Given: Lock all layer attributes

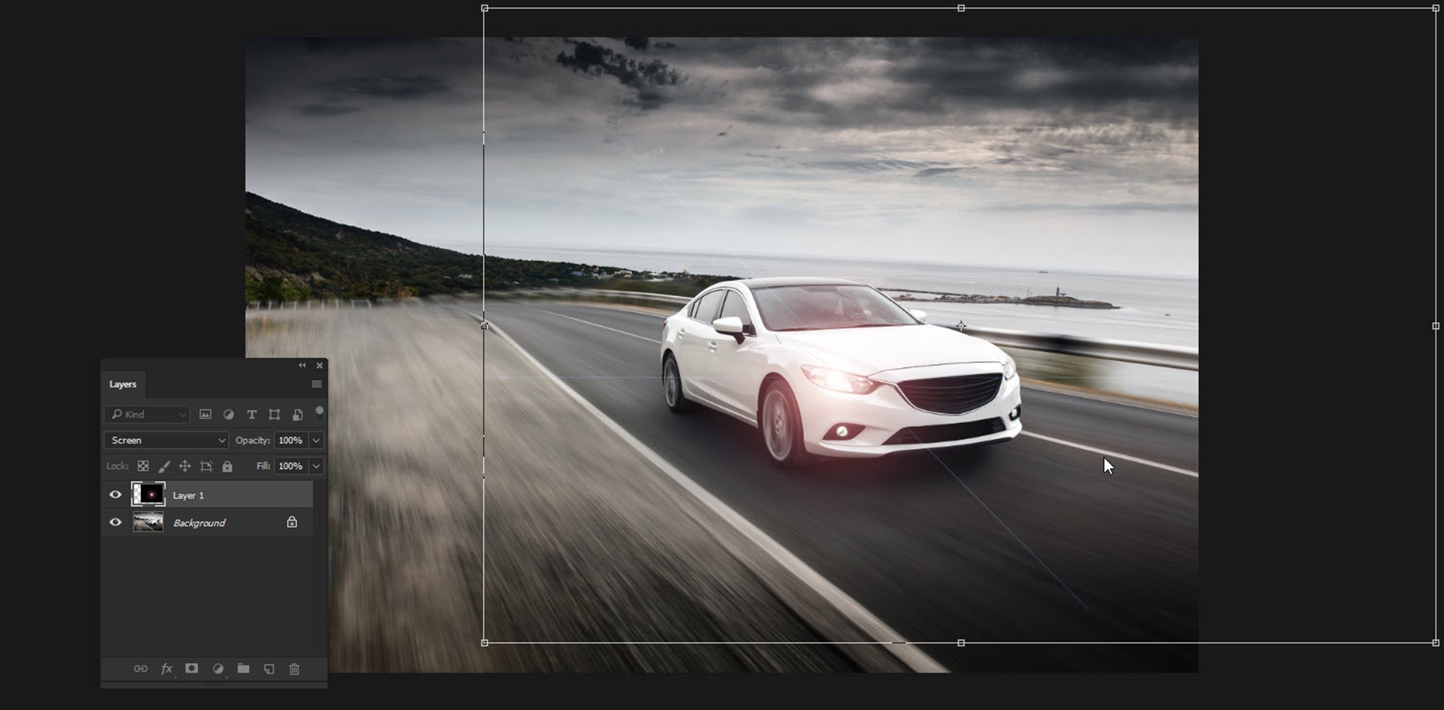Looking at the screenshot, I should click(x=227, y=466).
